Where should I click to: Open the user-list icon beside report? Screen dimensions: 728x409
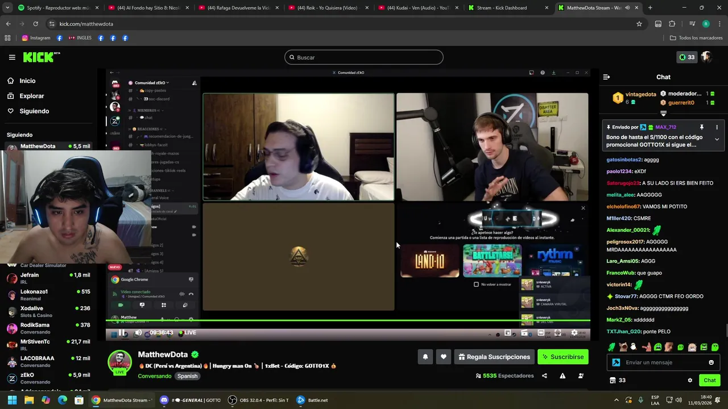pyautogui.click(x=581, y=375)
